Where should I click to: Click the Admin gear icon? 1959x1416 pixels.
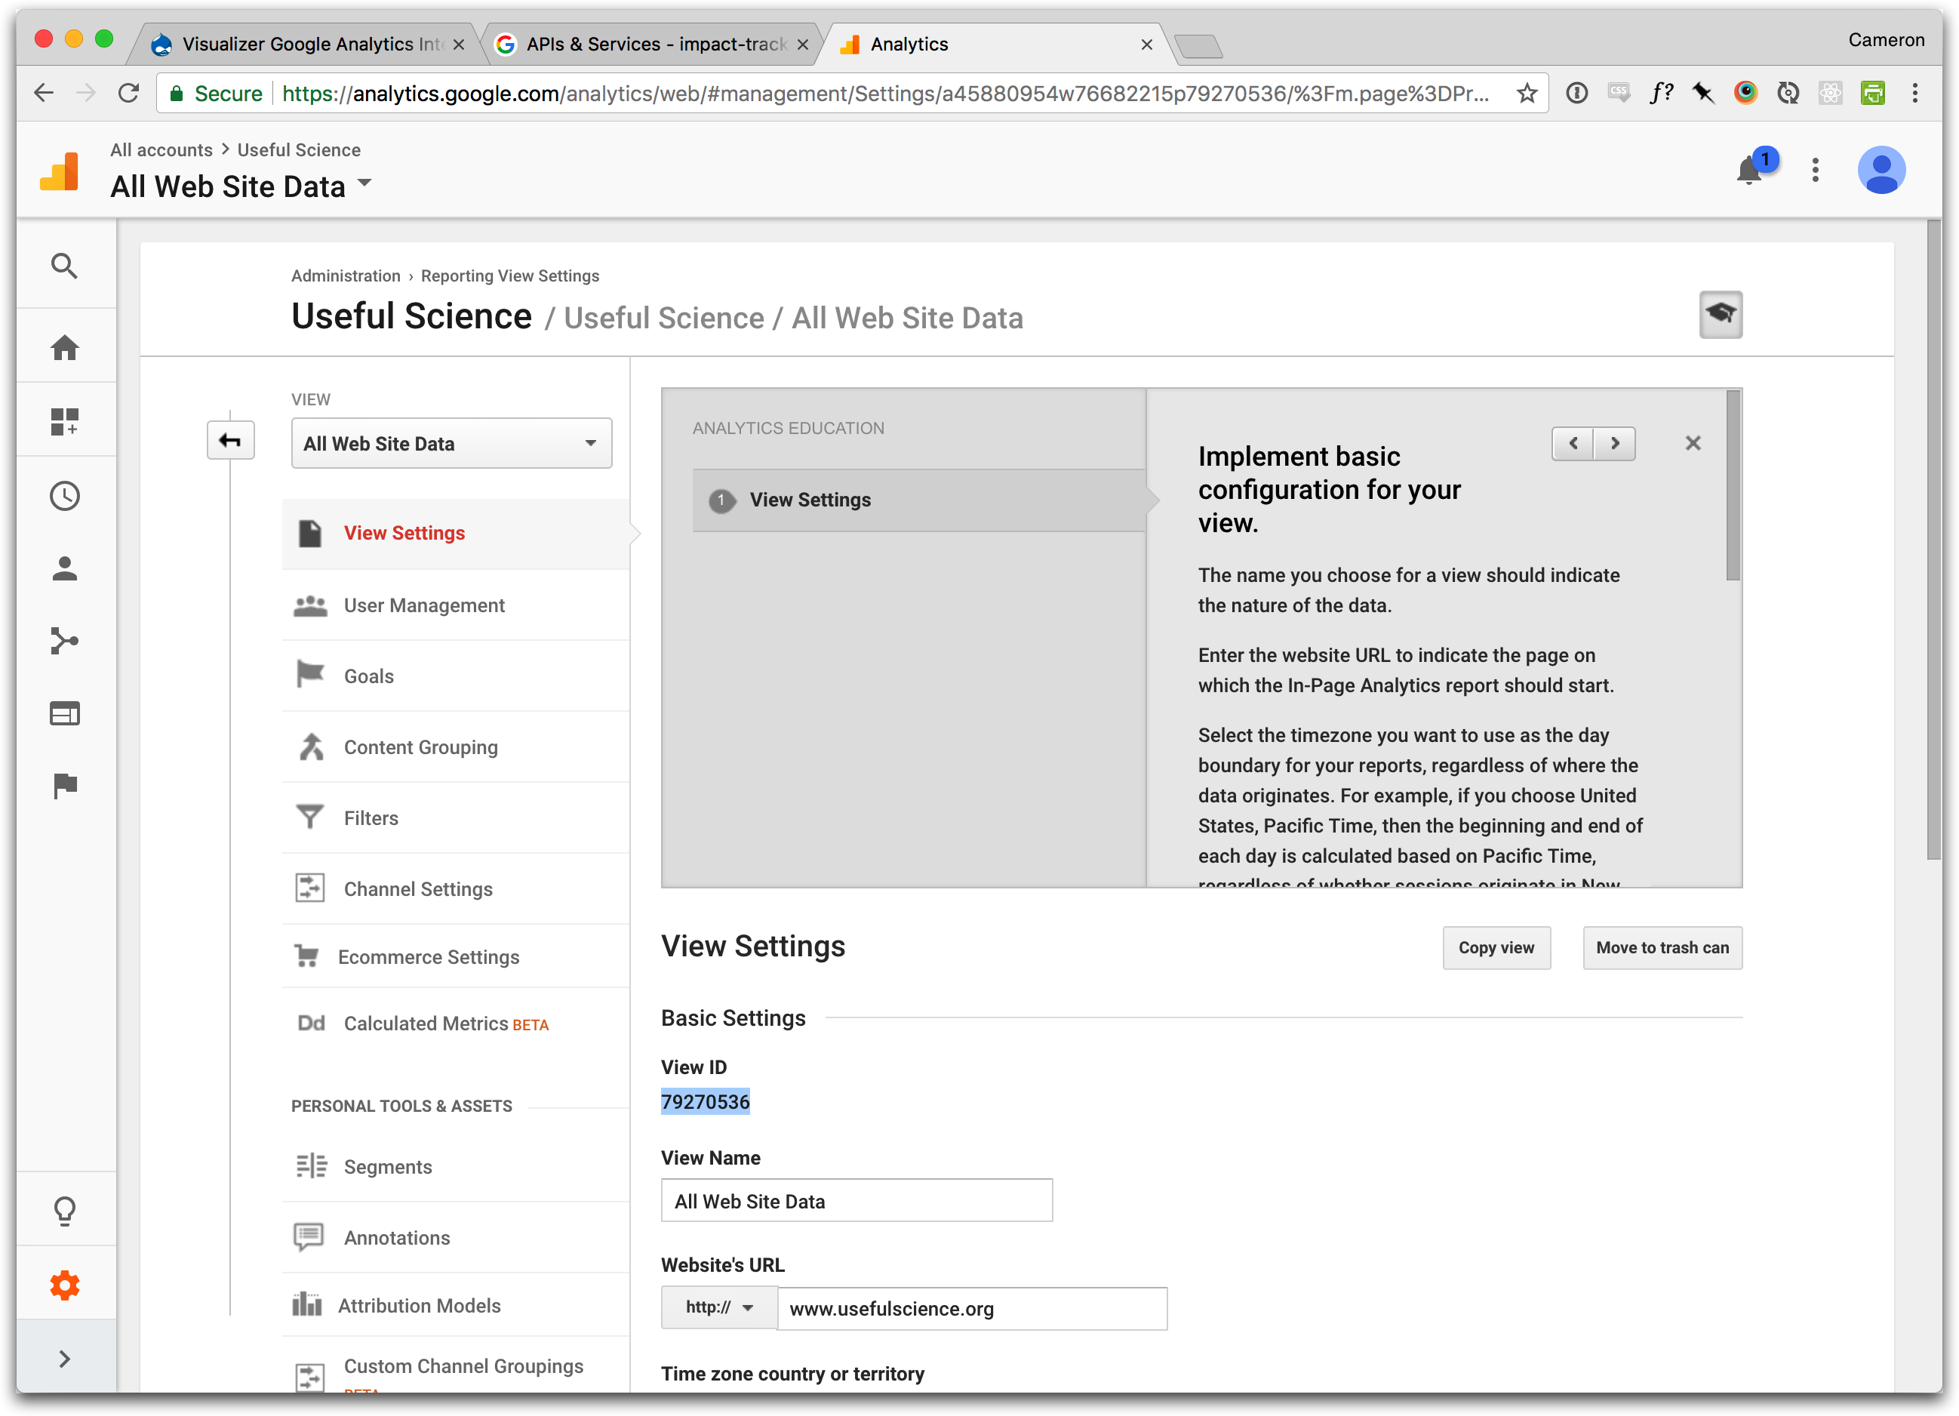pos(65,1285)
